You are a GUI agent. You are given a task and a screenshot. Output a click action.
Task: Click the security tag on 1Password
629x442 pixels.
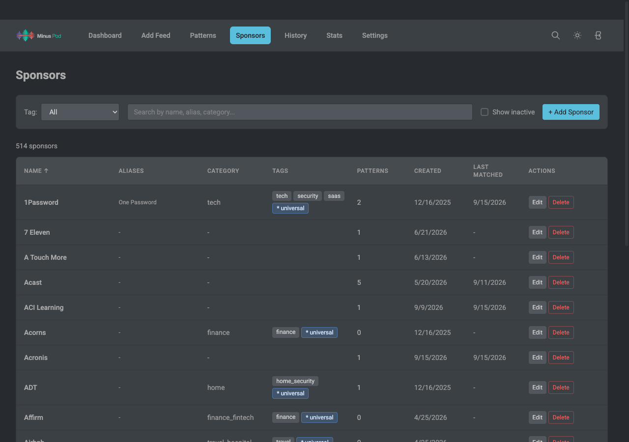coord(308,196)
